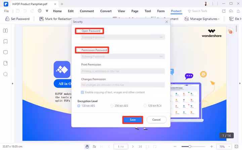Open the search panel magnifier icon
This screenshot has height=150, width=242.
tap(5, 74)
